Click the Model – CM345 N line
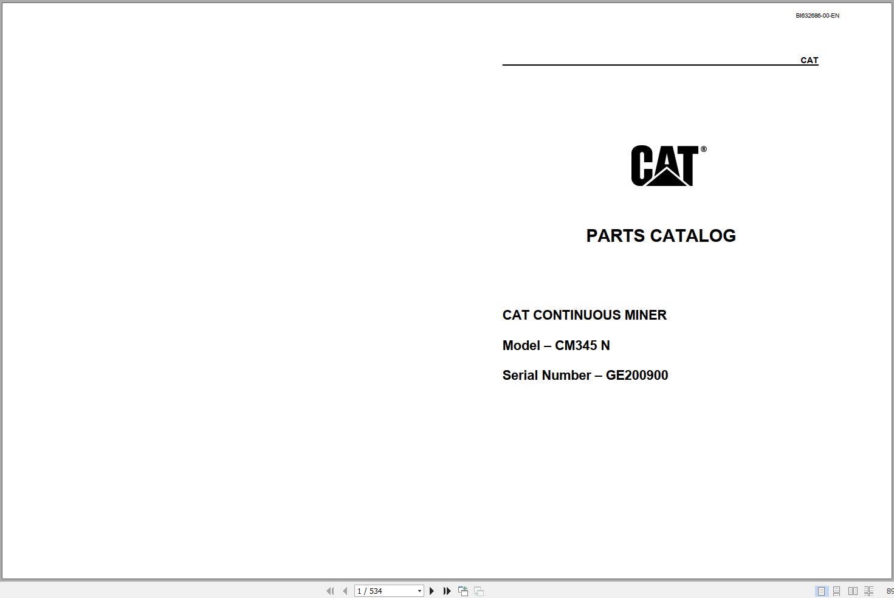Image resolution: width=894 pixels, height=598 pixels. tap(556, 345)
